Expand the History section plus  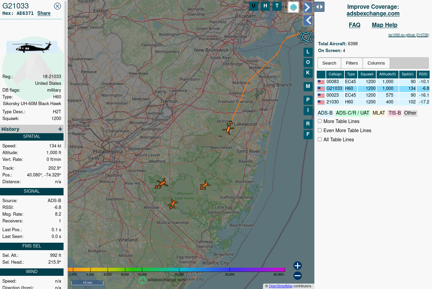(x=60, y=129)
